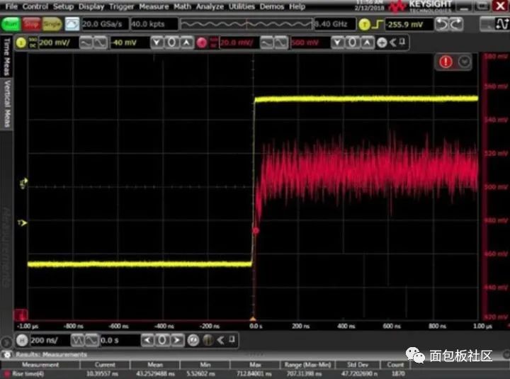Decrease channel 1 offset with down arrow
Image resolution: width=510 pixels, height=379 pixels.
tap(157, 43)
